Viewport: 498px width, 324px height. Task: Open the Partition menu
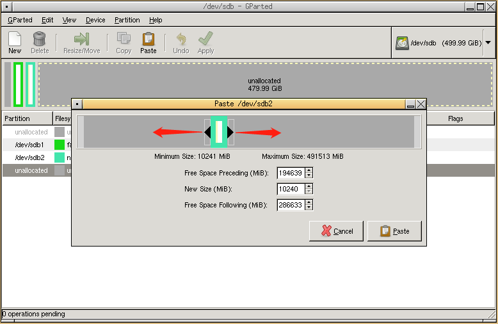click(x=127, y=20)
